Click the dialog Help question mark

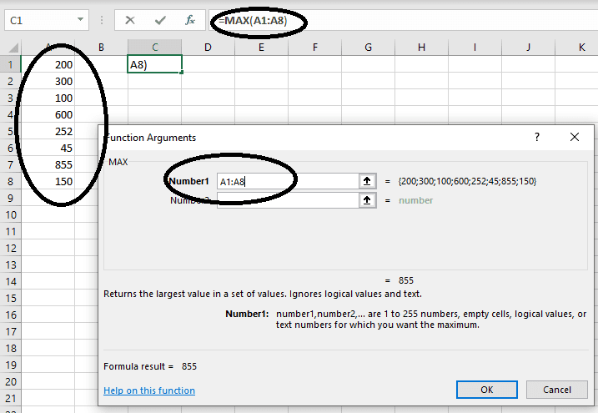[x=536, y=137]
